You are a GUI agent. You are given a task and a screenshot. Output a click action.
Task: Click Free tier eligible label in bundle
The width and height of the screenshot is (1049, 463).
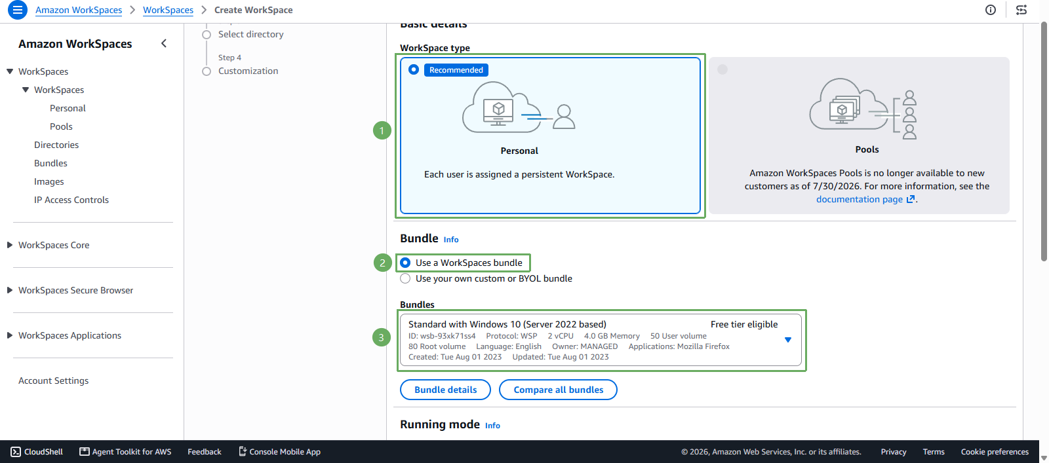[744, 324]
